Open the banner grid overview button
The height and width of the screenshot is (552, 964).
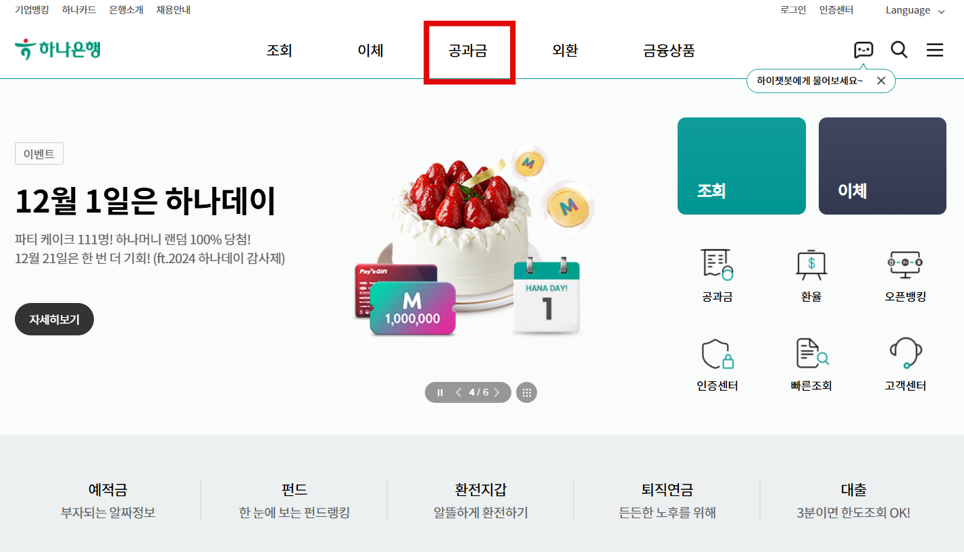point(527,392)
